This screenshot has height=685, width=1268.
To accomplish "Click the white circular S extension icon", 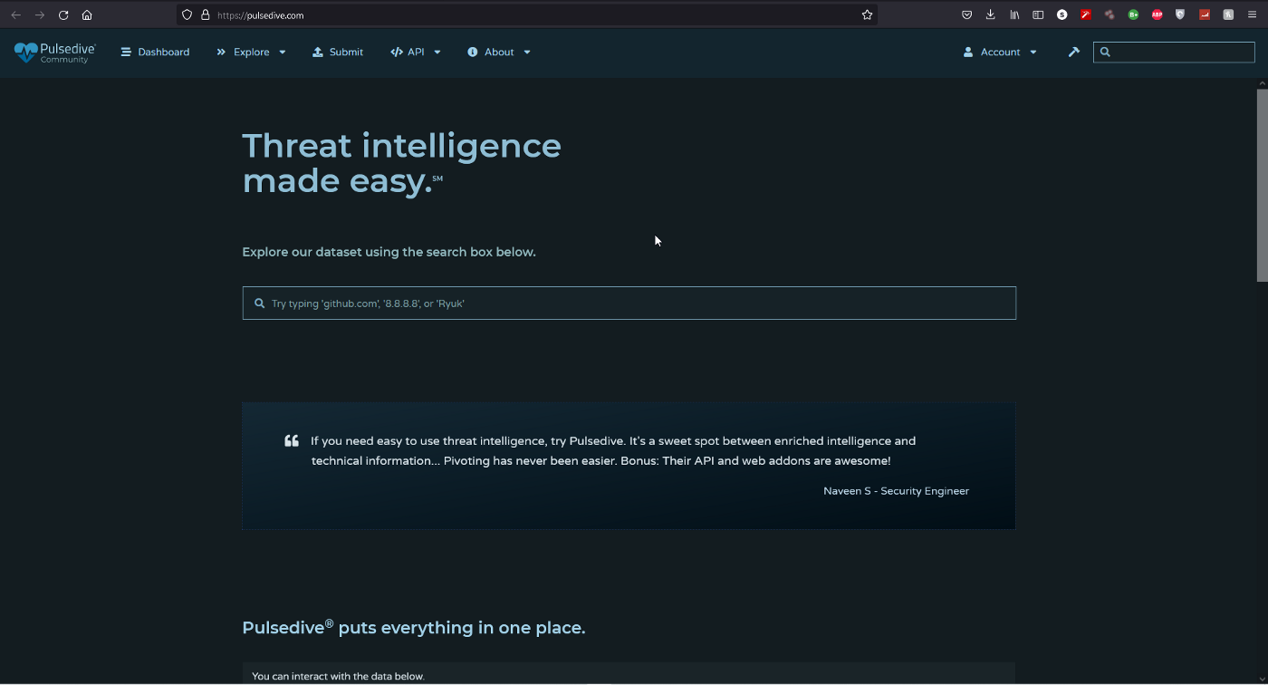I will [1062, 15].
